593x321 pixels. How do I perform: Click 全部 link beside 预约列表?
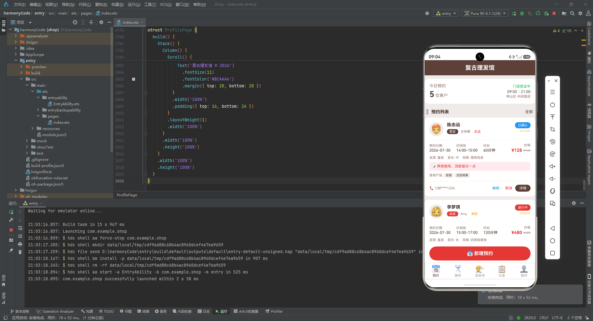[529, 112]
